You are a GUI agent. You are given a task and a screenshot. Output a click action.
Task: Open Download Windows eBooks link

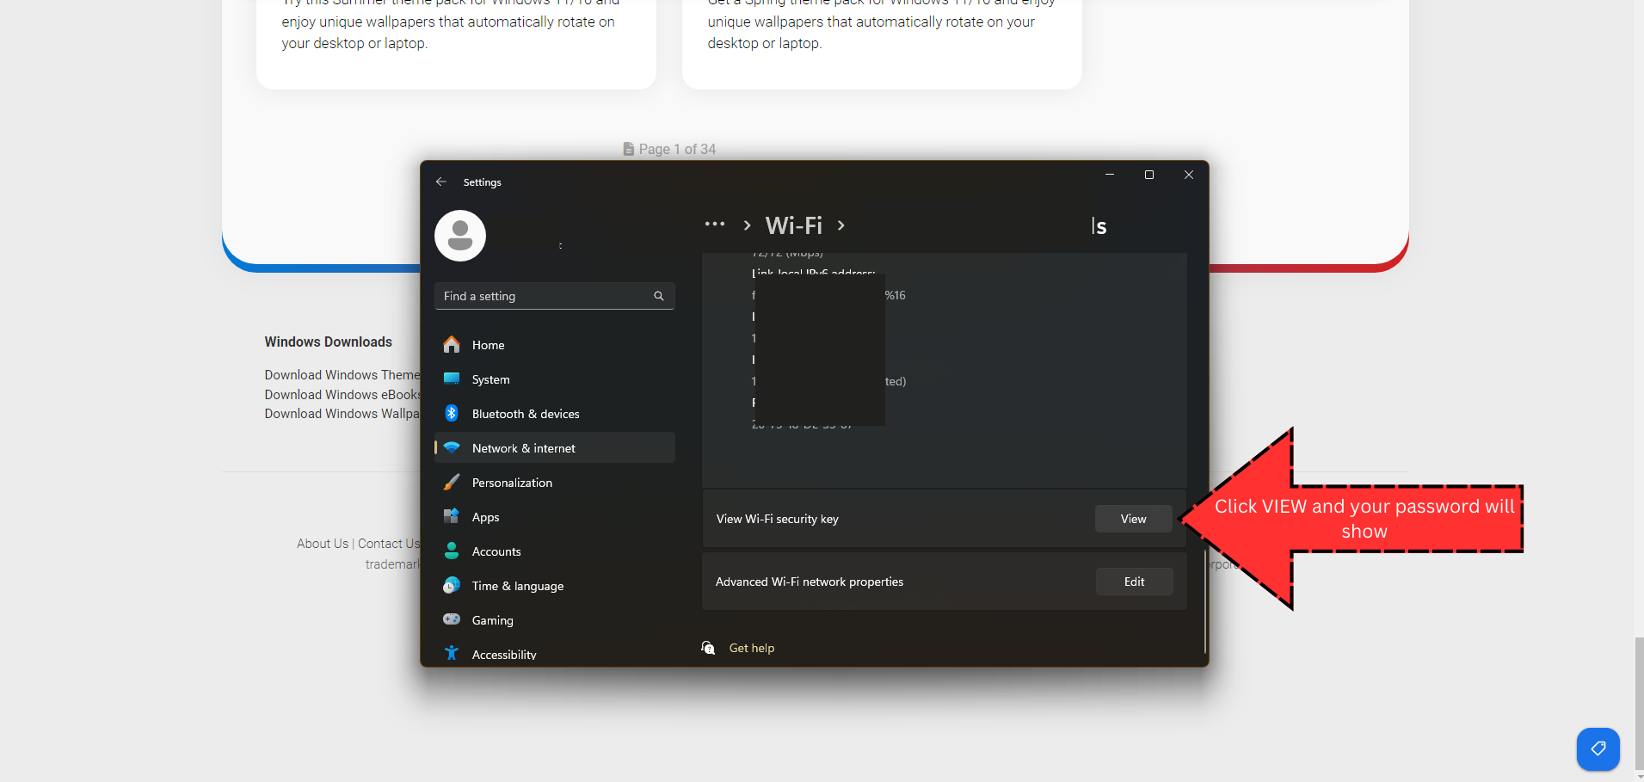coord(342,395)
